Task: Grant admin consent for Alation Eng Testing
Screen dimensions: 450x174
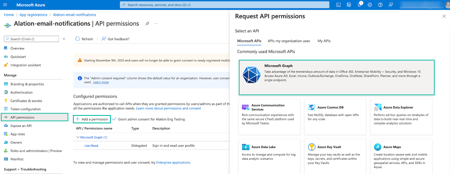Action: 148,119
